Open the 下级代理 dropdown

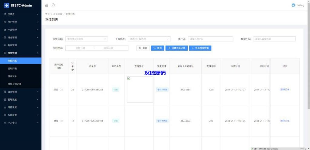pos(149,39)
